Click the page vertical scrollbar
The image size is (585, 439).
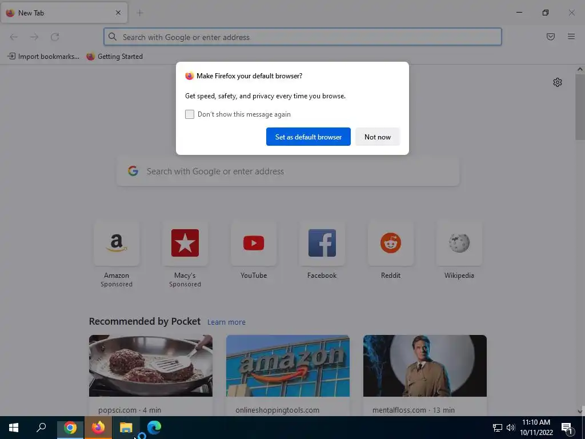click(x=580, y=107)
